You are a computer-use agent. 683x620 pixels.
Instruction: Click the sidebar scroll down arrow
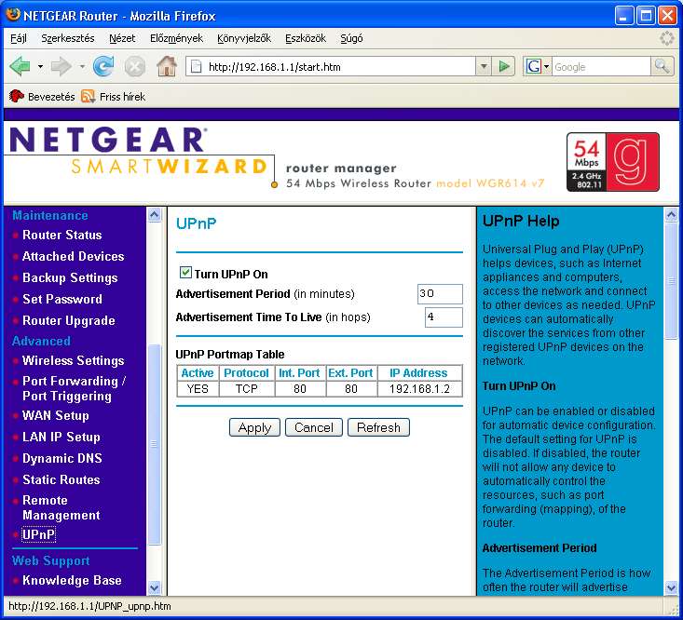[x=154, y=587]
